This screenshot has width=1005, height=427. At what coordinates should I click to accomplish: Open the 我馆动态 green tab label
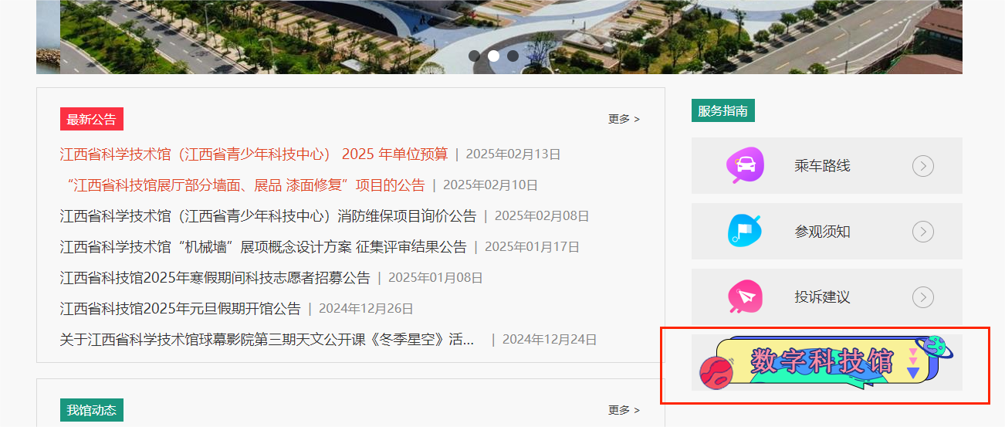coord(92,410)
